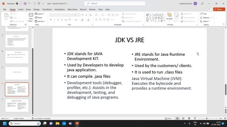This screenshot has height=127, width=227.
Task: Click the title bar Search box
Action: (115, 4)
